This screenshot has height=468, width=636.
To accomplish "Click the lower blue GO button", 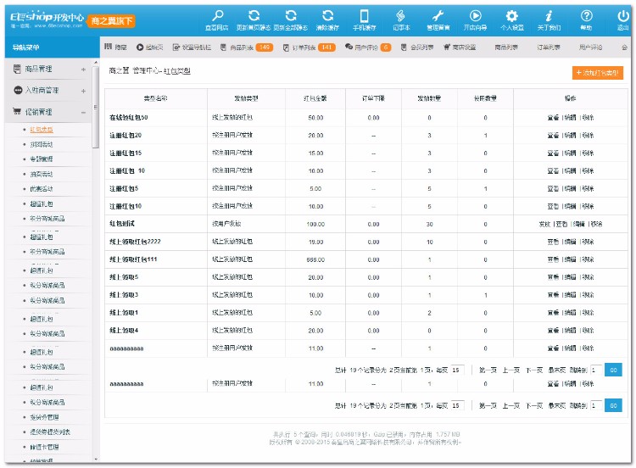I will (x=613, y=405).
